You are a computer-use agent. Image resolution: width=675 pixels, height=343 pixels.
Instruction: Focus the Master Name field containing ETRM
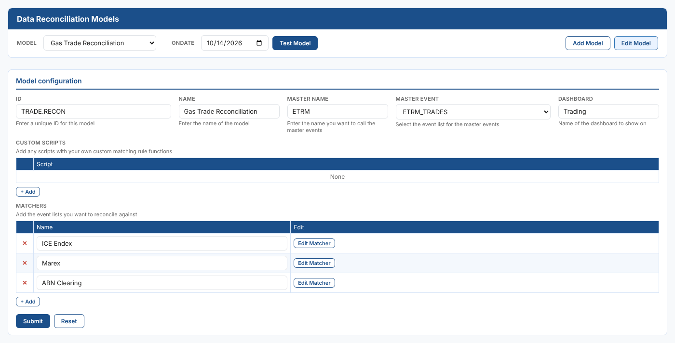(337, 111)
